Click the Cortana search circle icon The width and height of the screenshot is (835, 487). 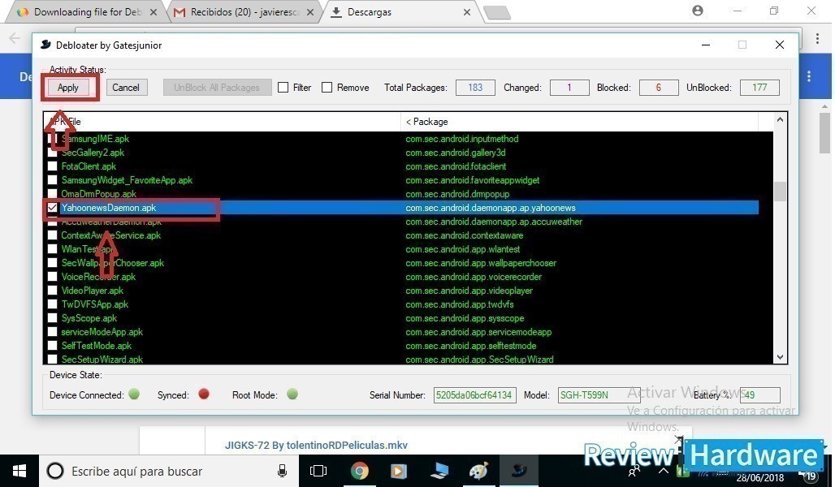pyautogui.click(x=55, y=471)
